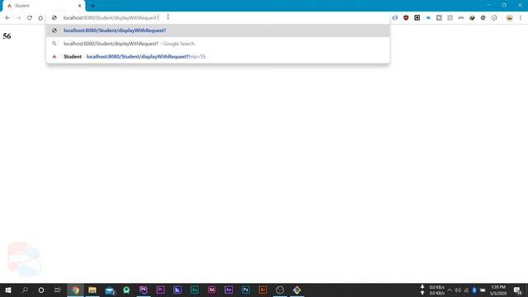Open OBS Studio from the taskbar
Screen dimensions: 528x297
280,290
